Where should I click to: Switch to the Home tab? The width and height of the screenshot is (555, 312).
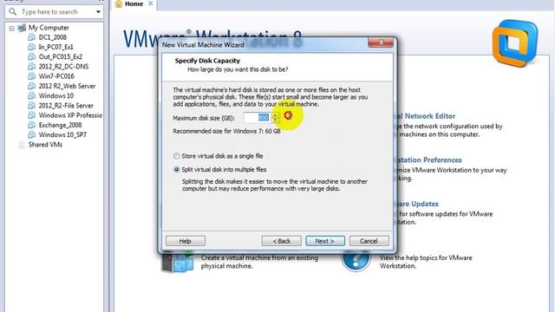(134, 3)
